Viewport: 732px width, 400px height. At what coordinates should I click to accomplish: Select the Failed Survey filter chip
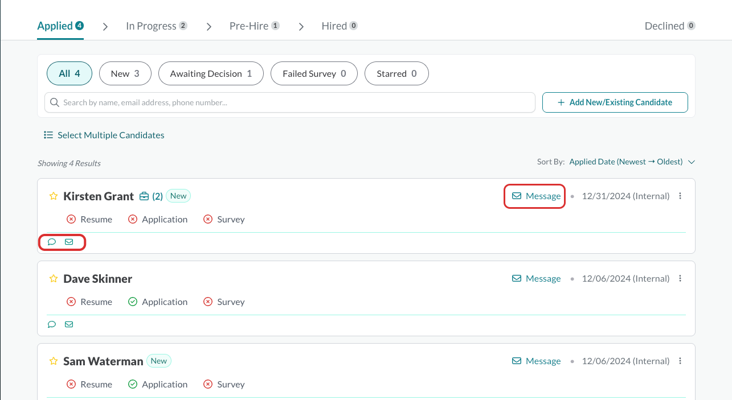pos(314,73)
